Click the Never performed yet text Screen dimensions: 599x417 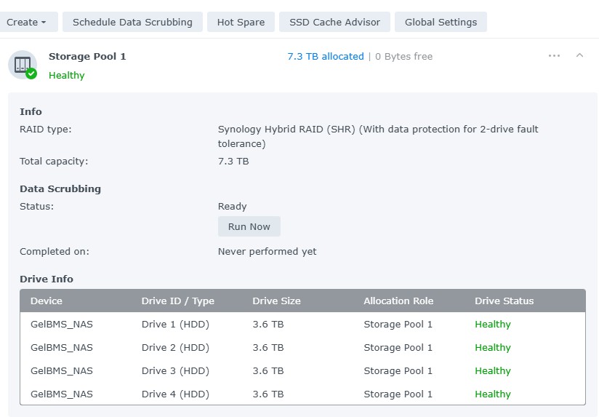click(x=267, y=252)
